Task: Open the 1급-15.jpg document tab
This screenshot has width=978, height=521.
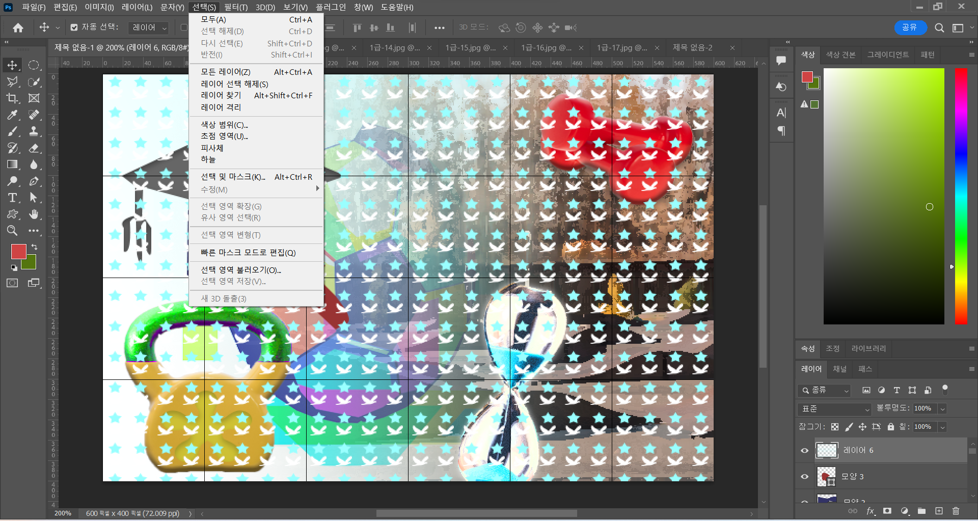Action: [470, 48]
